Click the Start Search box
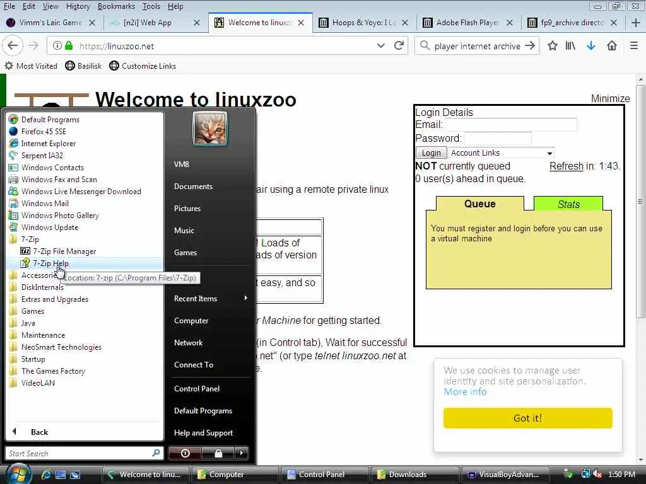 pos(85,453)
